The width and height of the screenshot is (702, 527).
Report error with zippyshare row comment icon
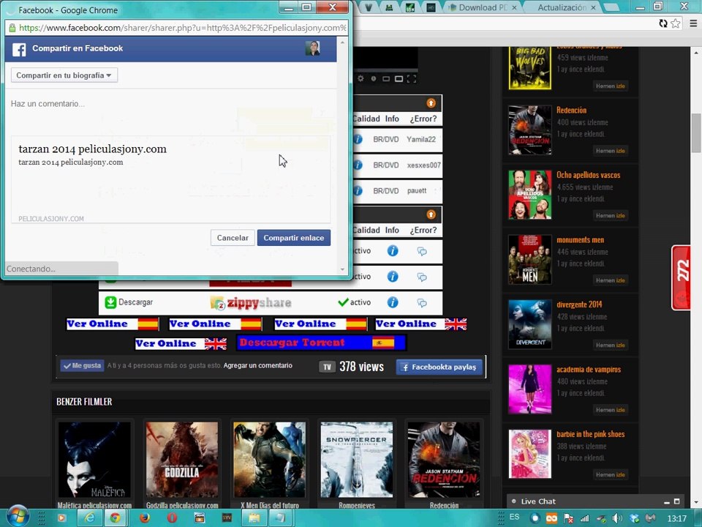pos(422,303)
